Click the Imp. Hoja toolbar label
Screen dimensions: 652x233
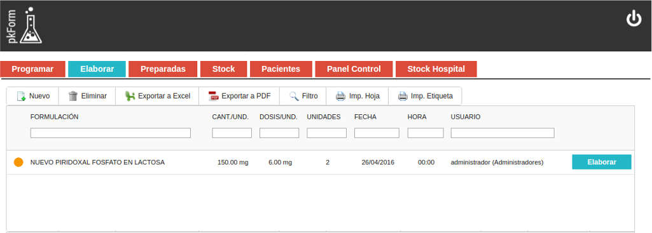tap(364, 97)
